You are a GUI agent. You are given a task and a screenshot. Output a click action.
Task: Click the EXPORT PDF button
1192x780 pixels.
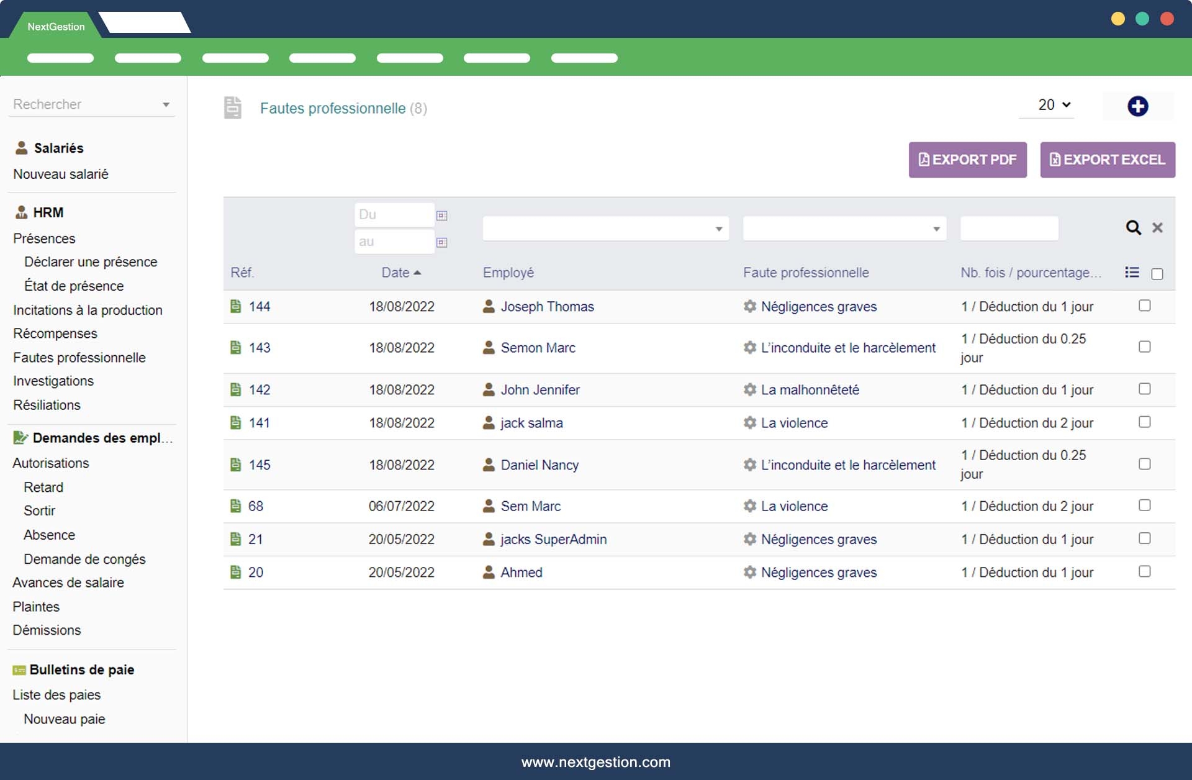tap(967, 160)
